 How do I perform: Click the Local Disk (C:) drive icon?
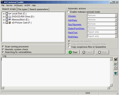(x=10, y=13)
